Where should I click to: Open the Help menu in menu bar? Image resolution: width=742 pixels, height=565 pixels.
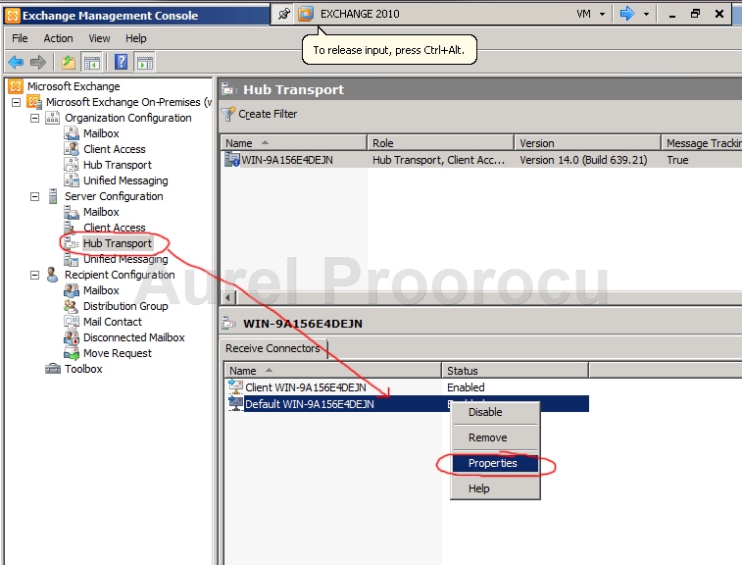(136, 38)
